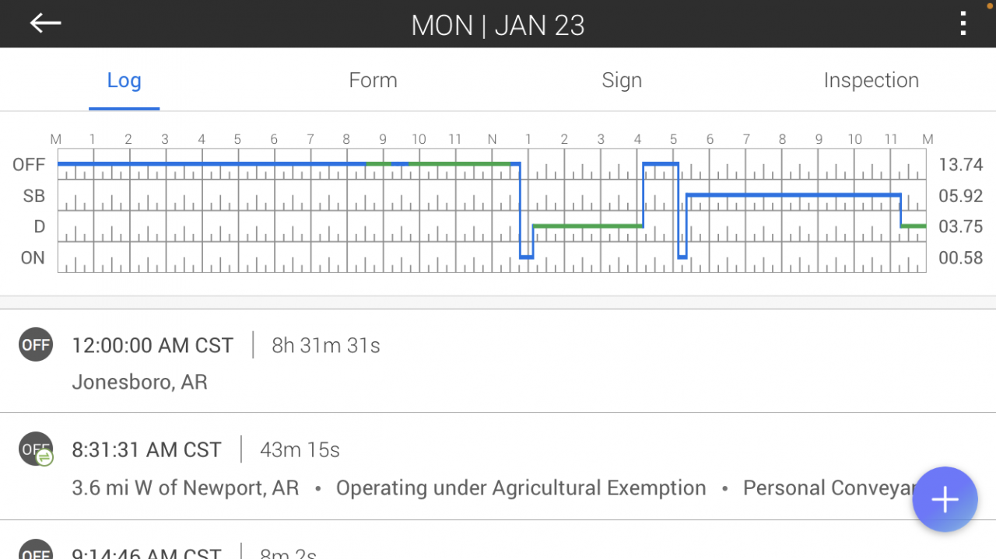Select the Log tab

click(124, 80)
